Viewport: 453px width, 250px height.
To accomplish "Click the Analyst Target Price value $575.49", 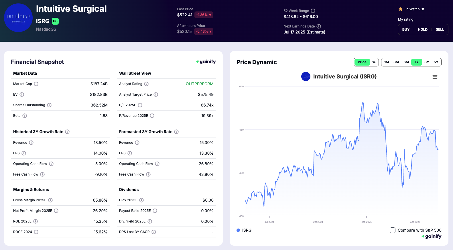I will pos(206,95).
